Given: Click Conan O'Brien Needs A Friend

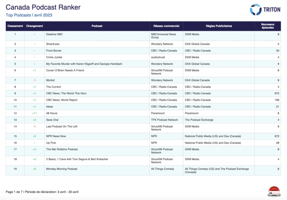Looking at the screenshot, I should click(x=65, y=70).
